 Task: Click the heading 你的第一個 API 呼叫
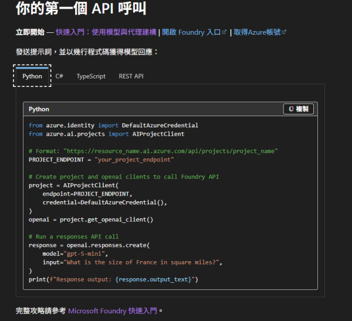click(x=81, y=8)
